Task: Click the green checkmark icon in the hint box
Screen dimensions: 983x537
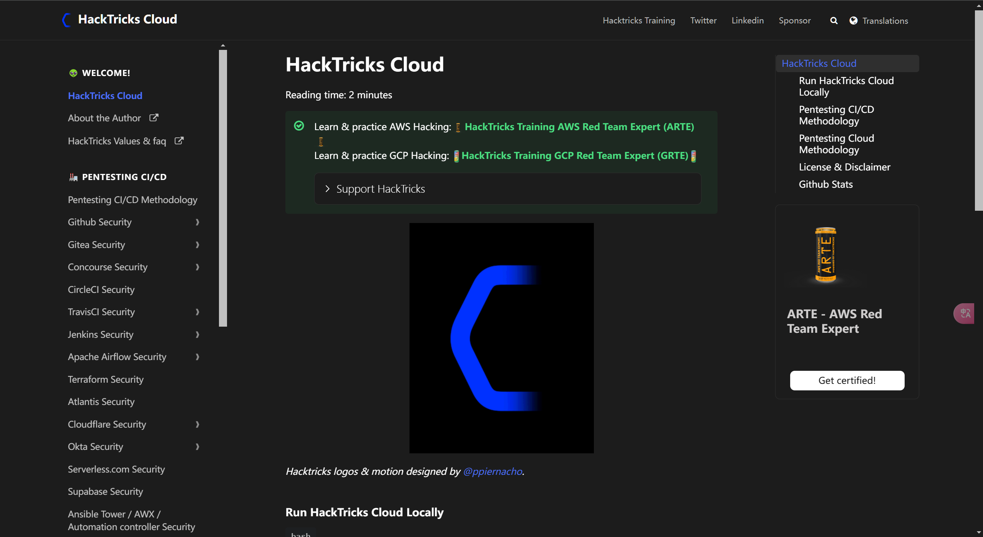Action: pos(299,126)
